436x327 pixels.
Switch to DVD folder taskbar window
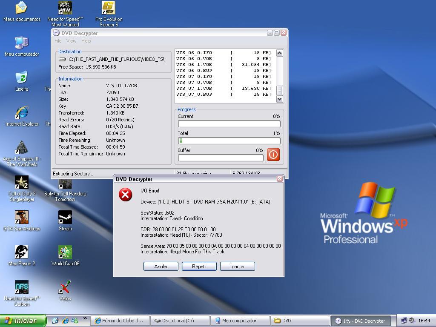[x=300, y=321]
